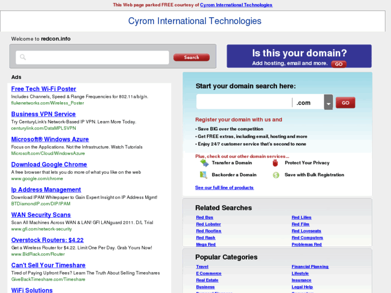This screenshot has width=391, height=293.
Task: Focus the main search input field
Action: click(x=93, y=58)
